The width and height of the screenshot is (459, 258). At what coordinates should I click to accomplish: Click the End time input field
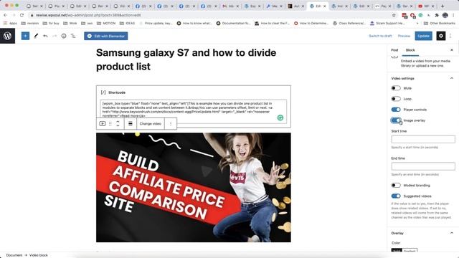click(423, 166)
